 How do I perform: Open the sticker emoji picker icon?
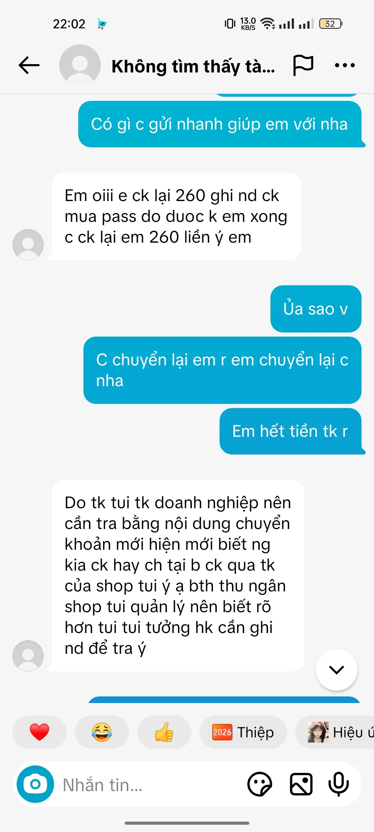click(260, 784)
